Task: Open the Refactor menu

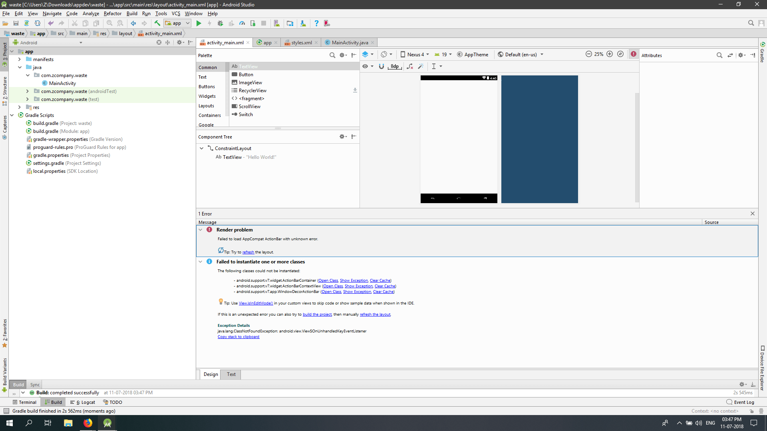Action: [112, 13]
